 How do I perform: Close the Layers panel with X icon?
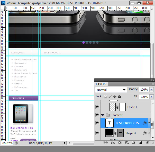coord(153,80)
